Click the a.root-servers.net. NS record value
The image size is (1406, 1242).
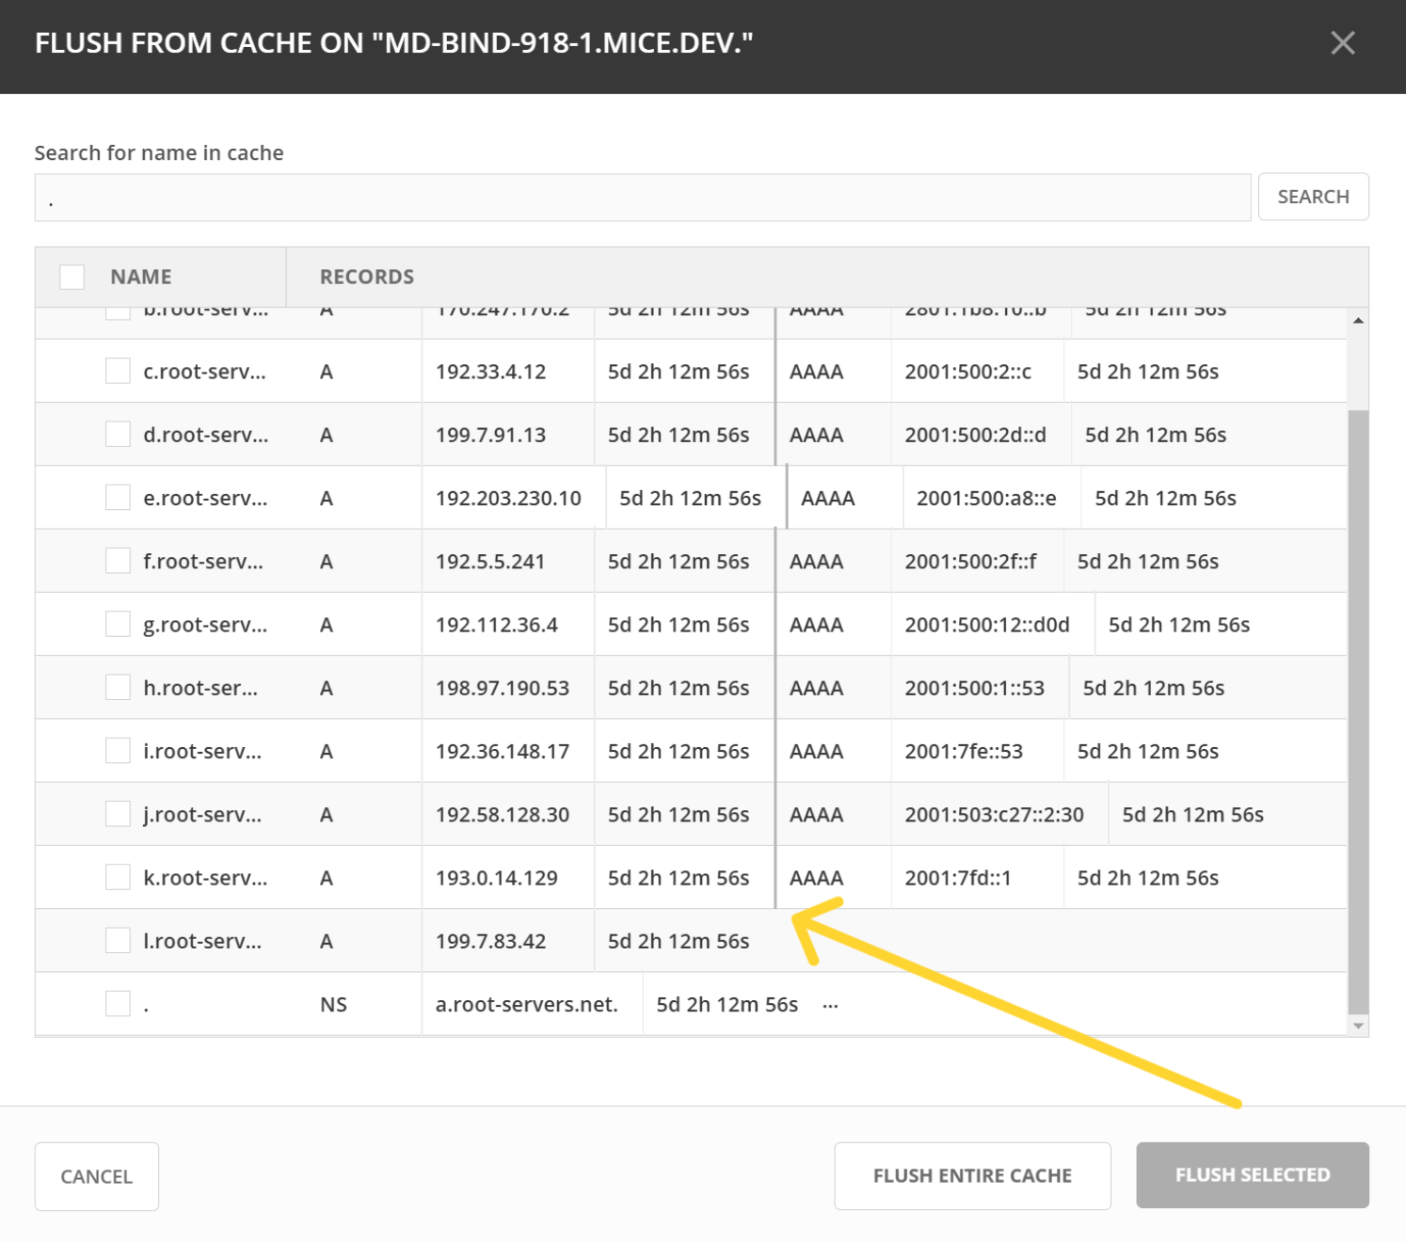(x=527, y=1004)
